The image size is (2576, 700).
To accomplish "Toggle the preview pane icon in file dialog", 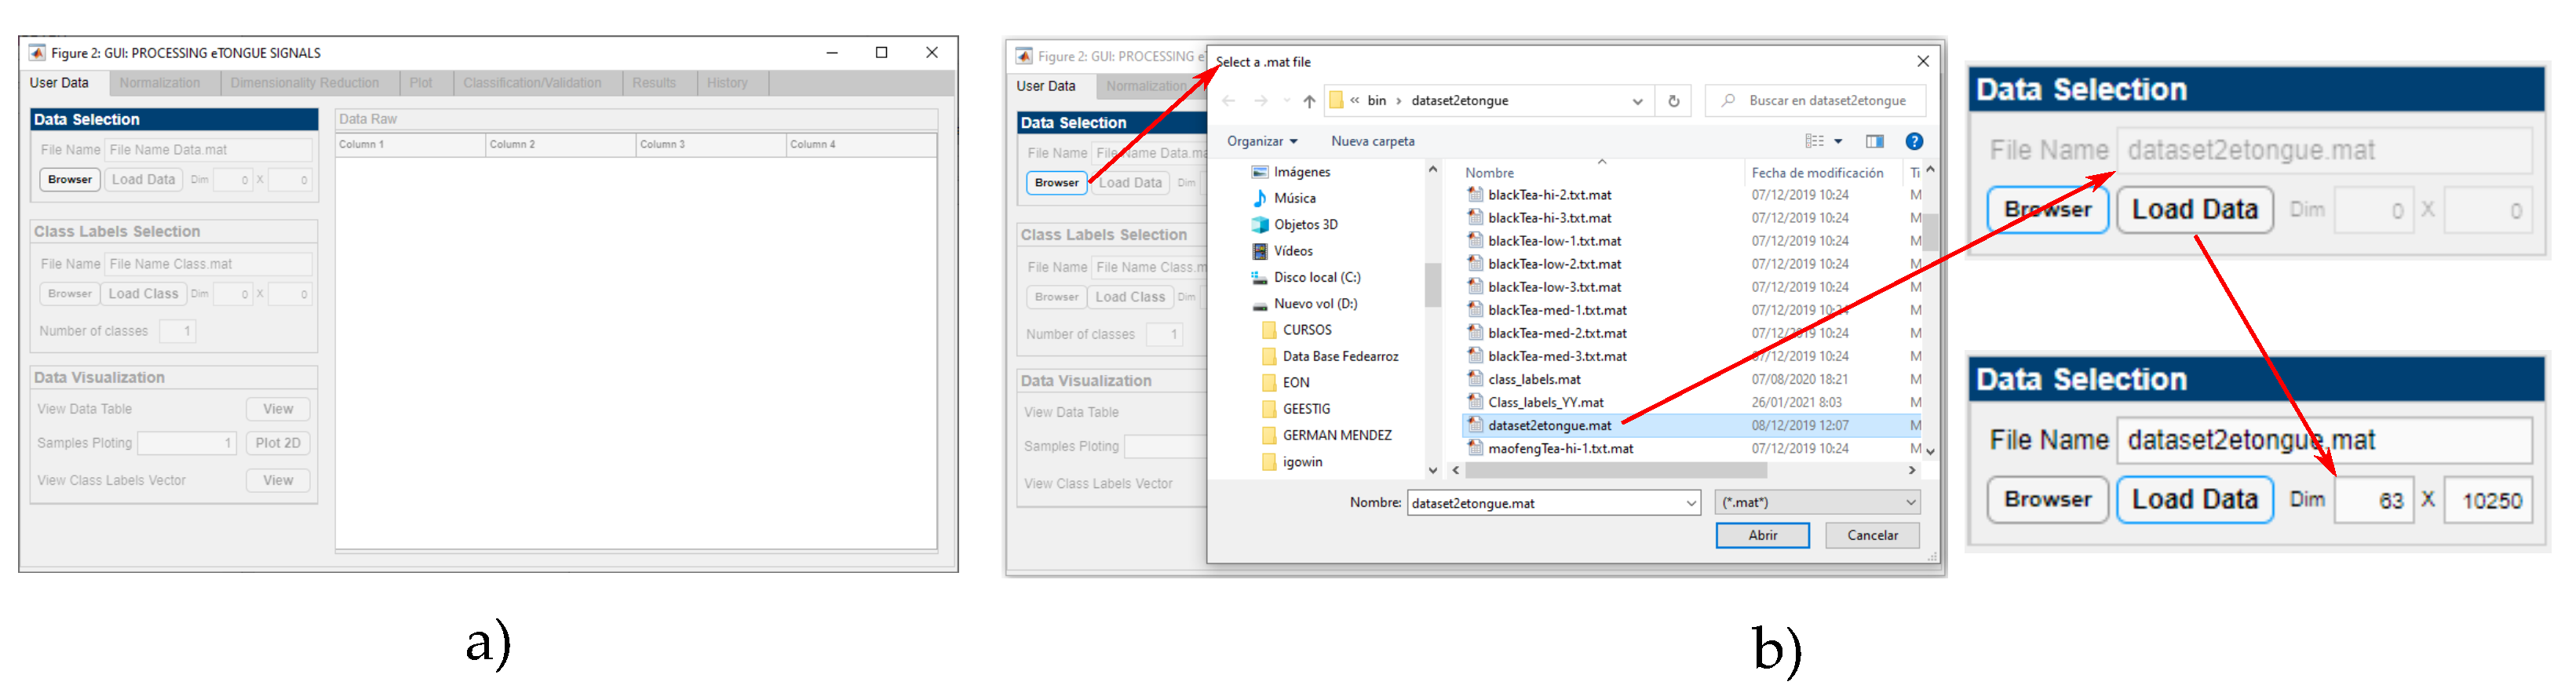I will pos(1874,141).
